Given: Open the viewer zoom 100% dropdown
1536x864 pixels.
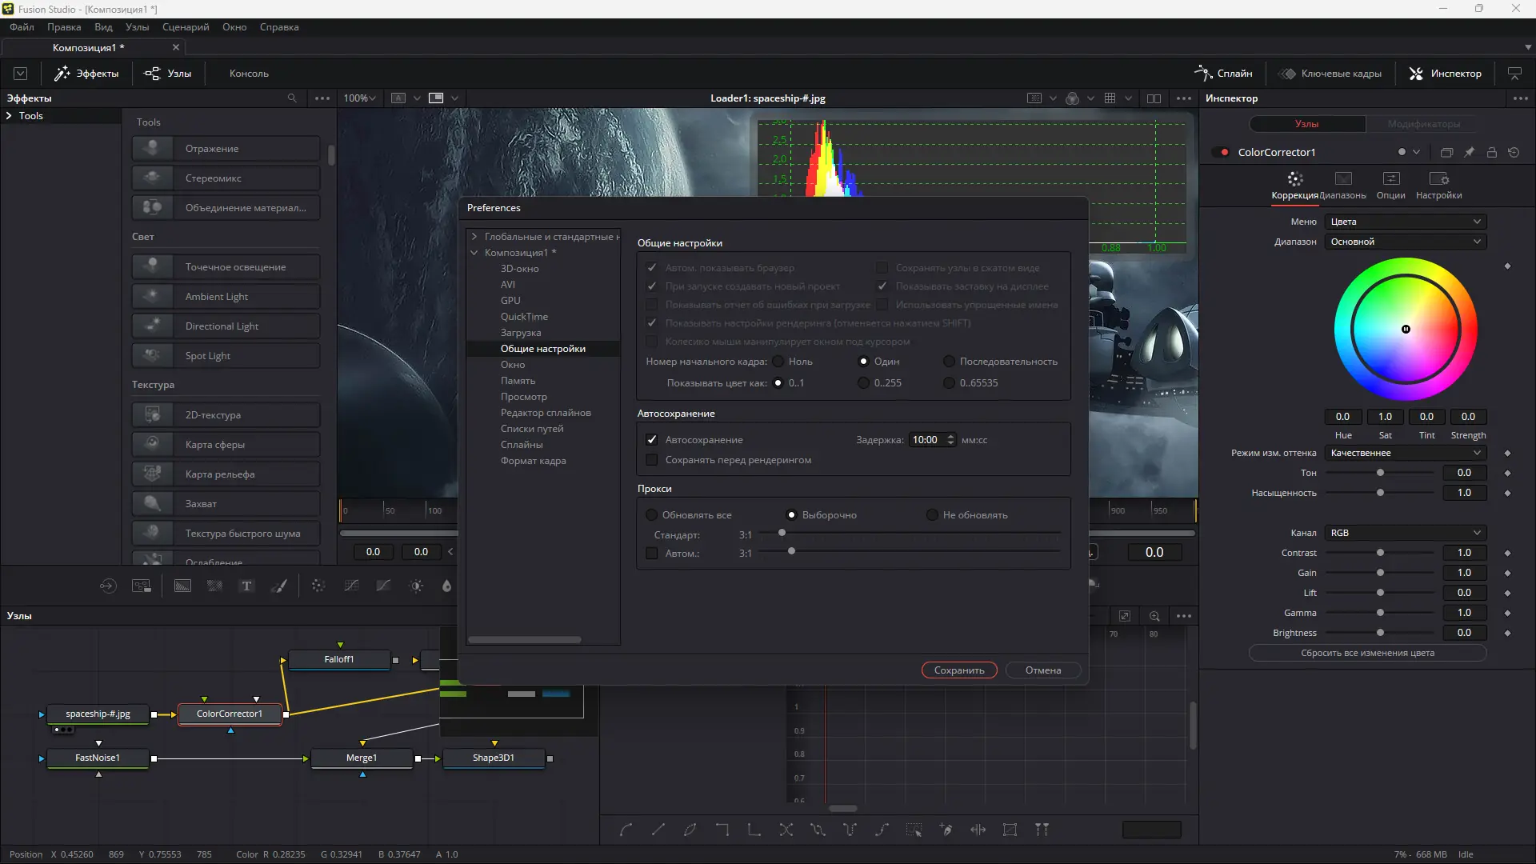Looking at the screenshot, I should (359, 98).
